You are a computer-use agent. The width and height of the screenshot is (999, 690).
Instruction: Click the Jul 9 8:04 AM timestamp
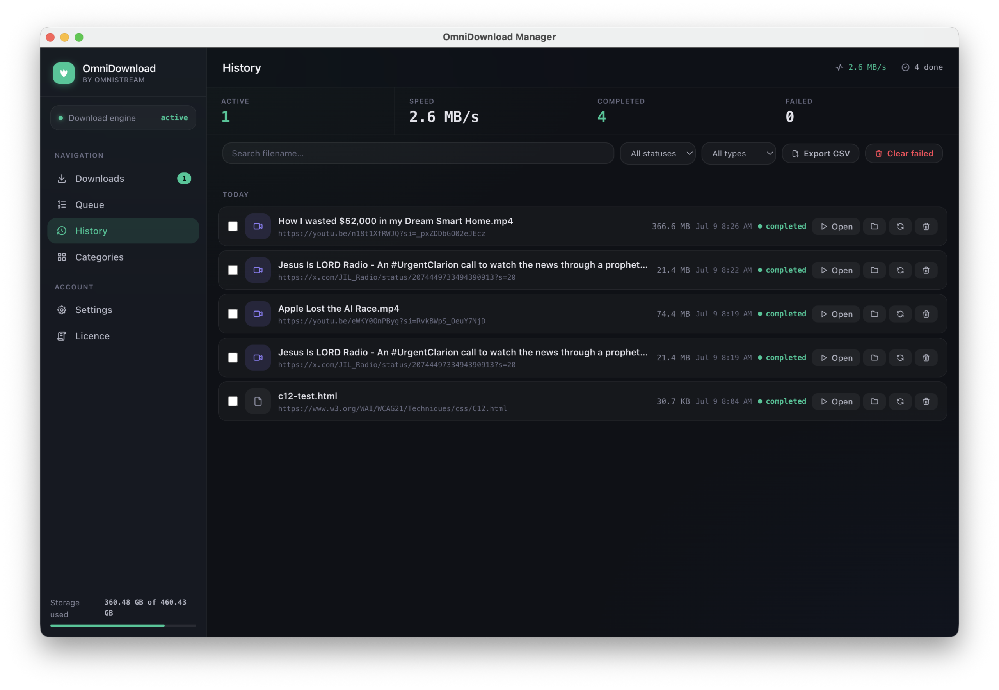point(723,401)
